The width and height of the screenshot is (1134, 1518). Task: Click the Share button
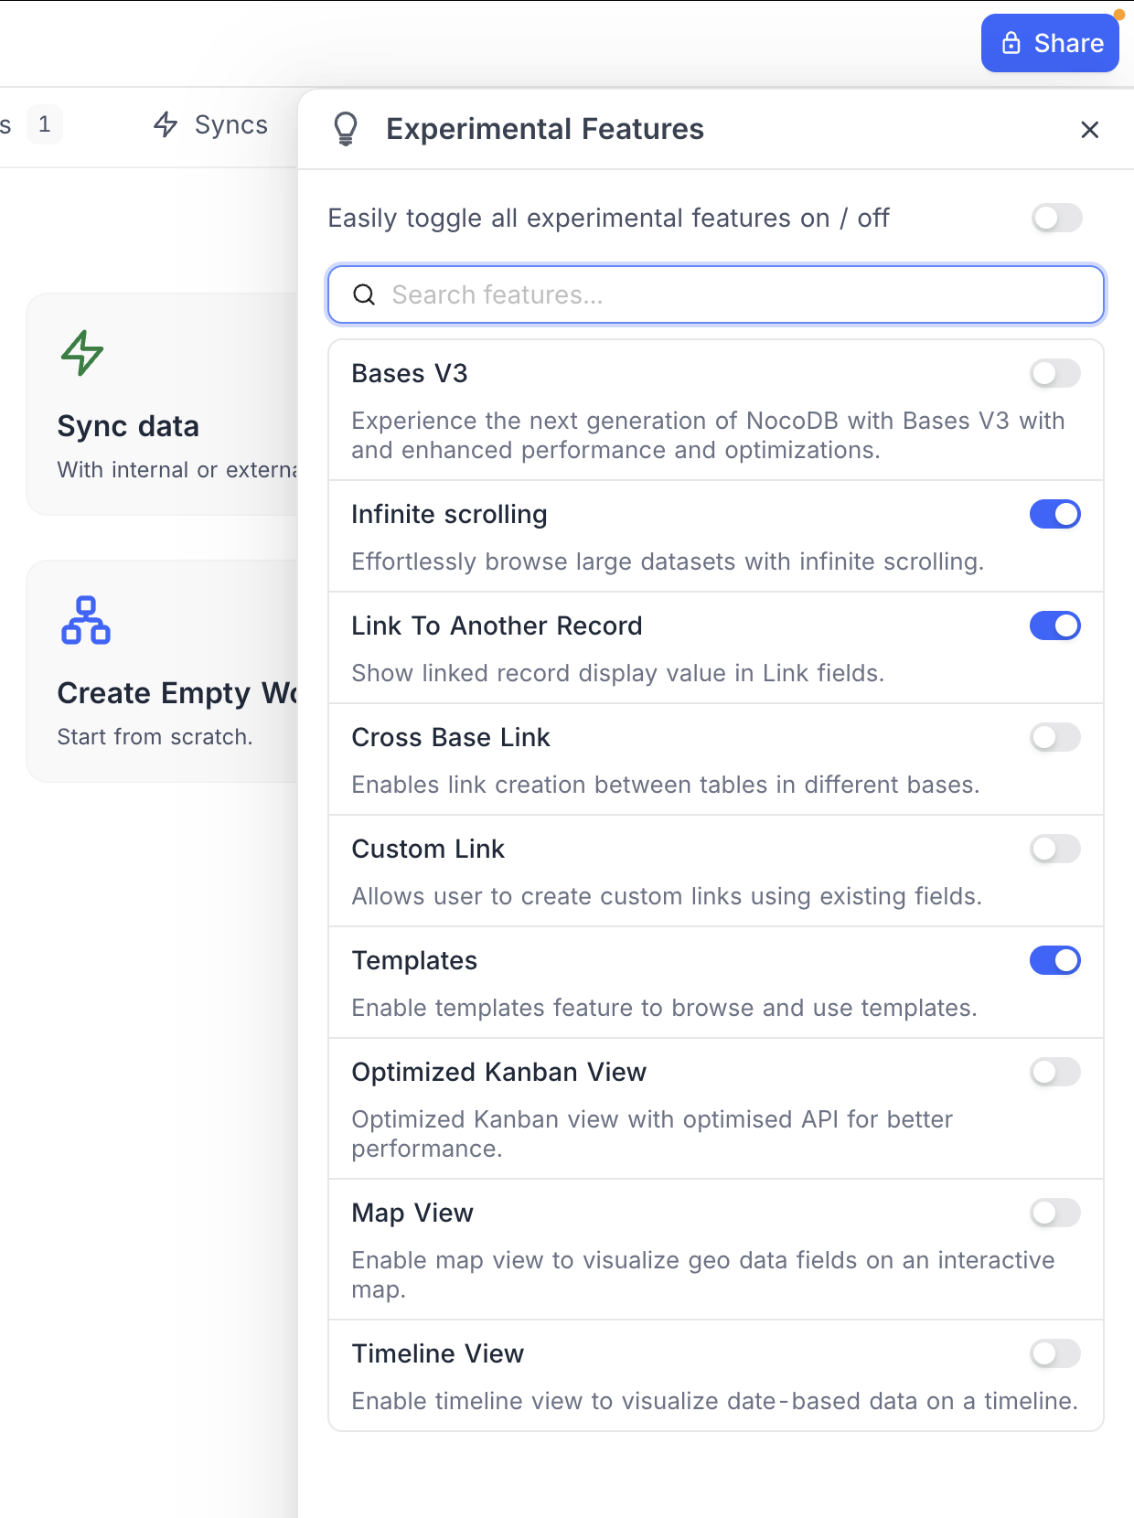point(1049,43)
